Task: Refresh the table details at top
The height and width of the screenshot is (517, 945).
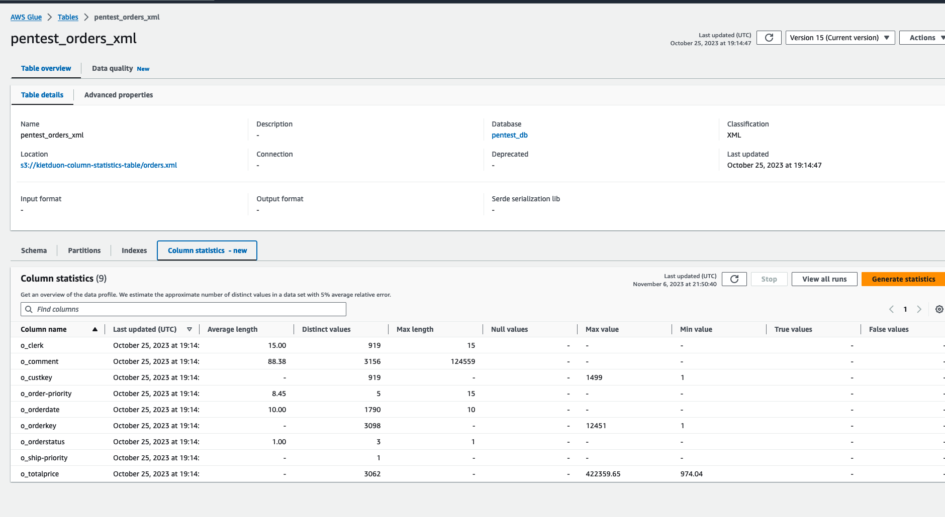Action: pos(769,38)
